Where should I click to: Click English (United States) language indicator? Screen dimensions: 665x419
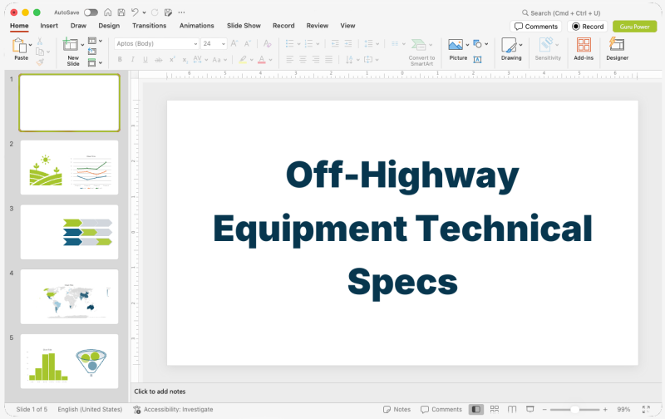click(90, 409)
